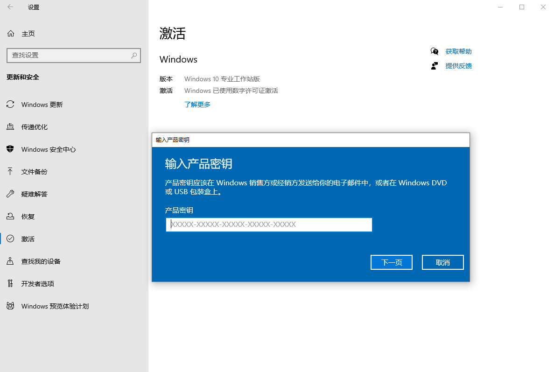Screen dimensions: 554x372
Task: Click the wrench icon for 疑难解答
Action: (x=10, y=194)
